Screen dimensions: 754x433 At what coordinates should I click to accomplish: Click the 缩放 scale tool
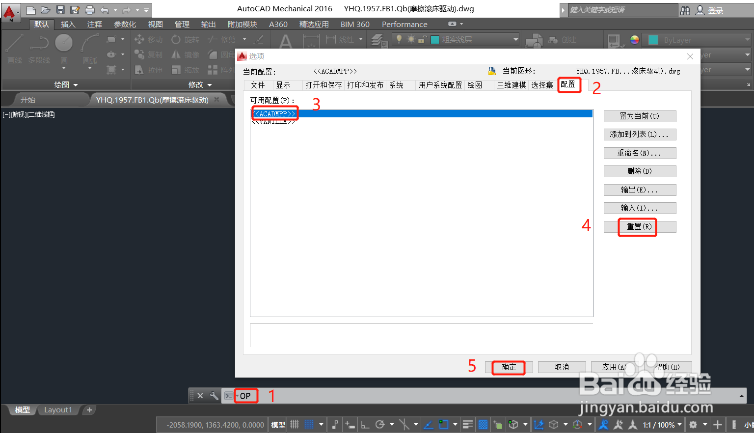[185, 70]
